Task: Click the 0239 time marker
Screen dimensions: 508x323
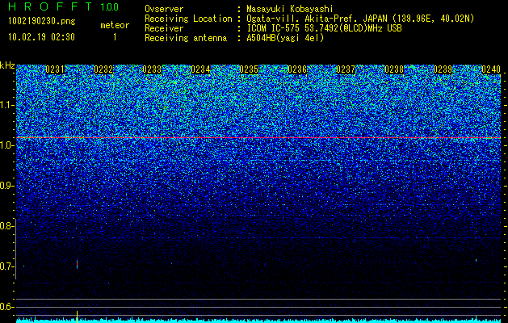Action: coord(443,69)
